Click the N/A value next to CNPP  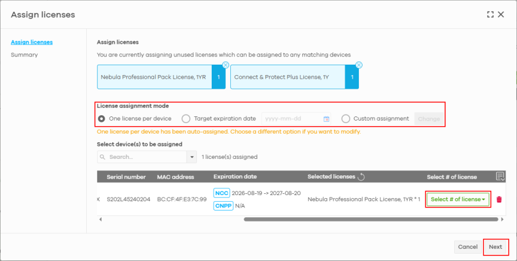tap(240, 206)
